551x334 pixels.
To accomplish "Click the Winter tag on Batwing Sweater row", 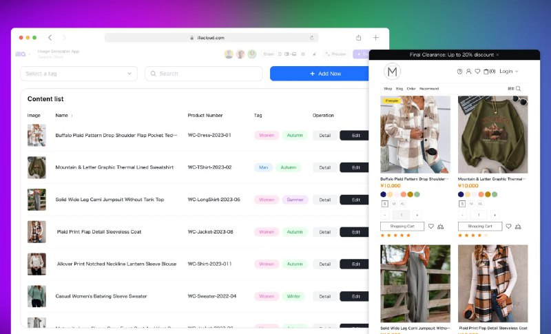I will coord(293,296).
